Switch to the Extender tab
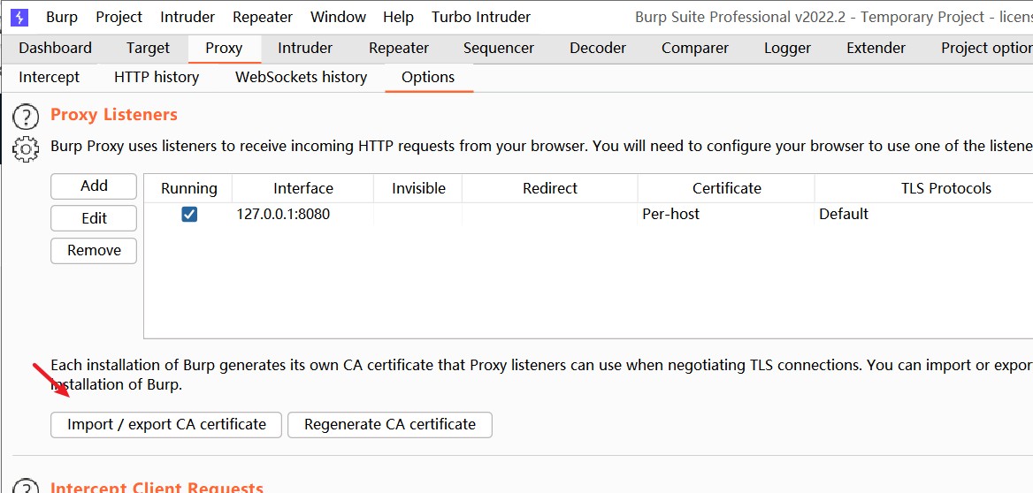Screen dimensions: 1033x493 876,48
